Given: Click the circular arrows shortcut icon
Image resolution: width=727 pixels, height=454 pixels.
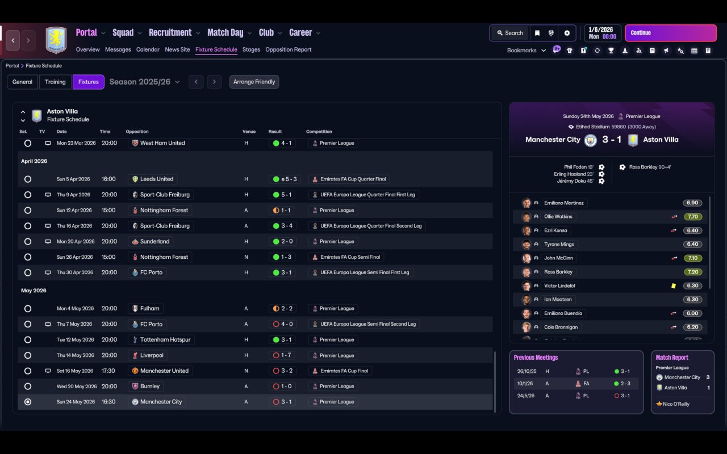Looking at the screenshot, I should point(597,51).
